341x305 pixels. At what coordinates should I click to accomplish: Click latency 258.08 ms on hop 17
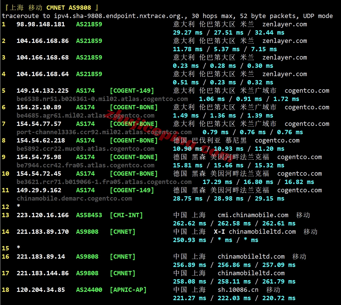point(190,282)
